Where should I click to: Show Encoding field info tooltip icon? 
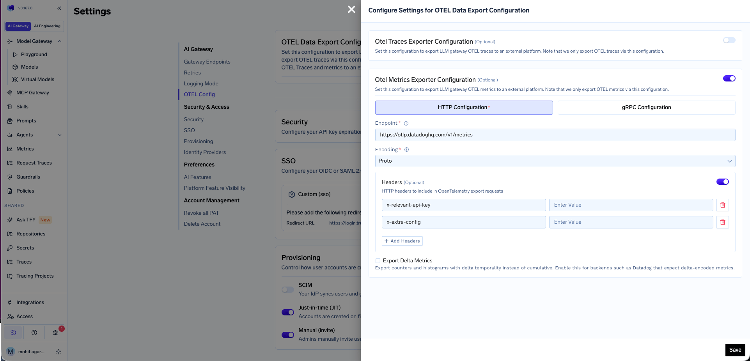click(x=406, y=150)
